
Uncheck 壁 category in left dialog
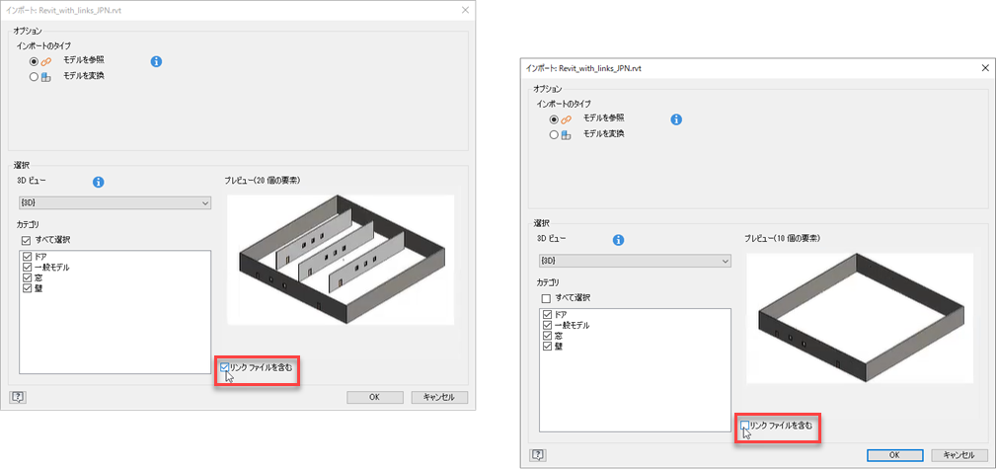(x=27, y=288)
